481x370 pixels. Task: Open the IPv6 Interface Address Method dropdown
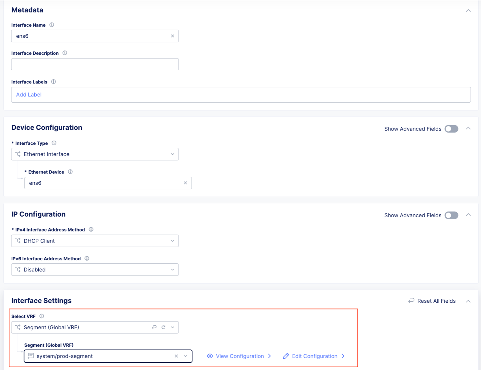(x=172, y=269)
